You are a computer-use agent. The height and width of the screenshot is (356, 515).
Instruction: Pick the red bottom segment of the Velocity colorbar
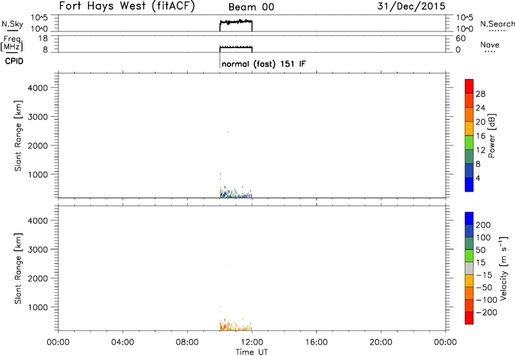coord(469,318)
